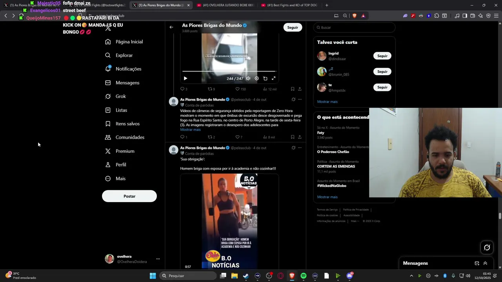502x282 pixels.
Task: Open the B.O Notícias video thumbnail
Action: tap(229, 221)
